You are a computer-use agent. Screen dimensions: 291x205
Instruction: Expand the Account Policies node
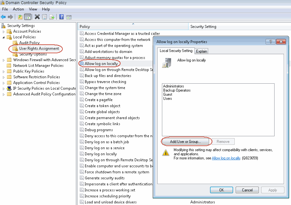click(3, 32)
